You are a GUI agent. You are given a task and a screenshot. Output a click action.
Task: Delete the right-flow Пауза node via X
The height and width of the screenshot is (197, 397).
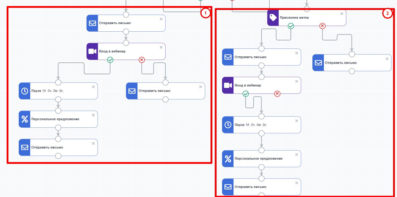pos(297,121)
